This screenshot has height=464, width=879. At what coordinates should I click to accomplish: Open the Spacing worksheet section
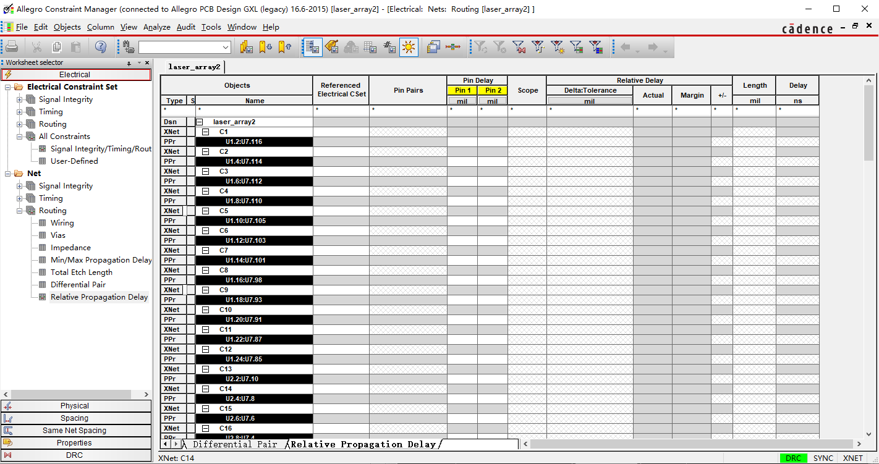75,418
